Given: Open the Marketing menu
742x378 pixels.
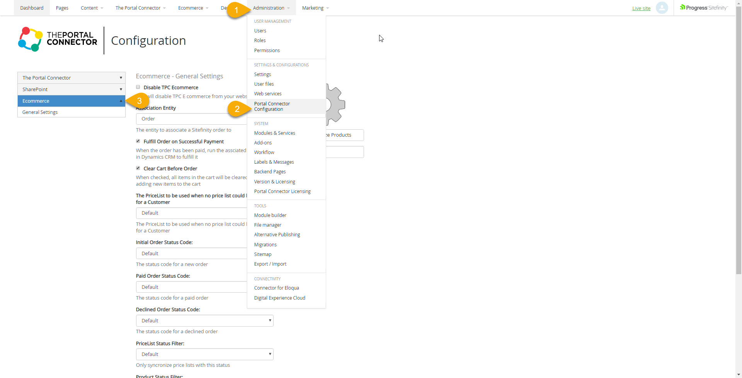Looking at the screenshot, I should (x=316, y=8).
